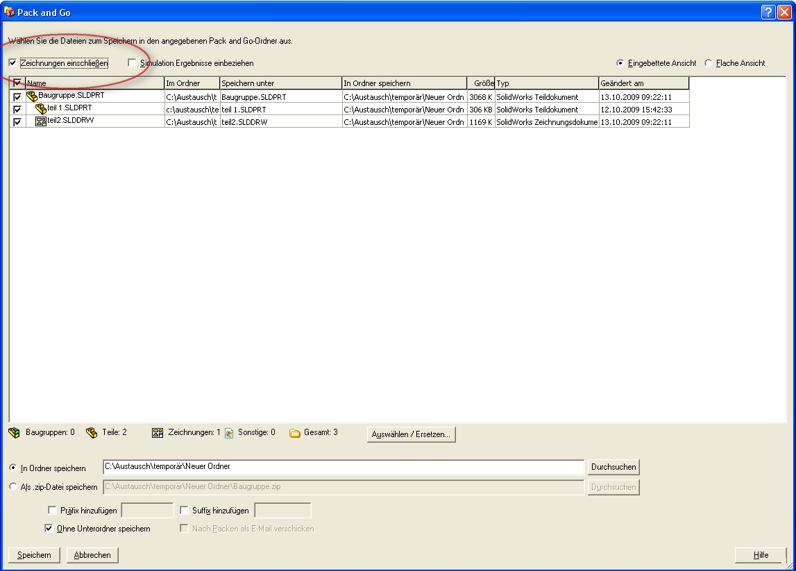The width and height of the screenshot is (796, 571).
Task: Enable Präfix hinzufügen checkbox
Action: pyautogui.click(x=52, y=510)
